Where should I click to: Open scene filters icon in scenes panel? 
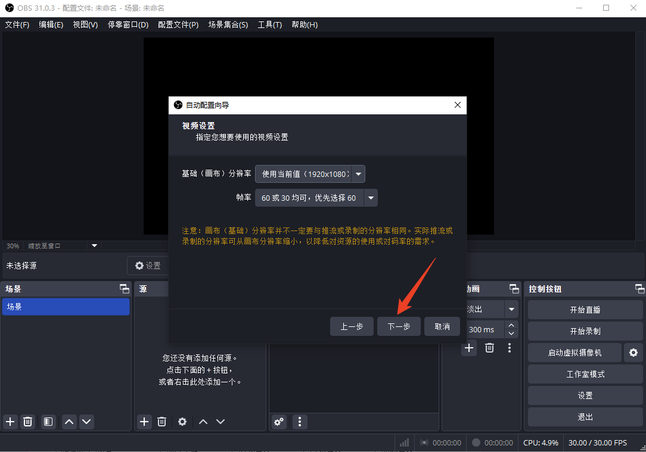click(48, 422)
